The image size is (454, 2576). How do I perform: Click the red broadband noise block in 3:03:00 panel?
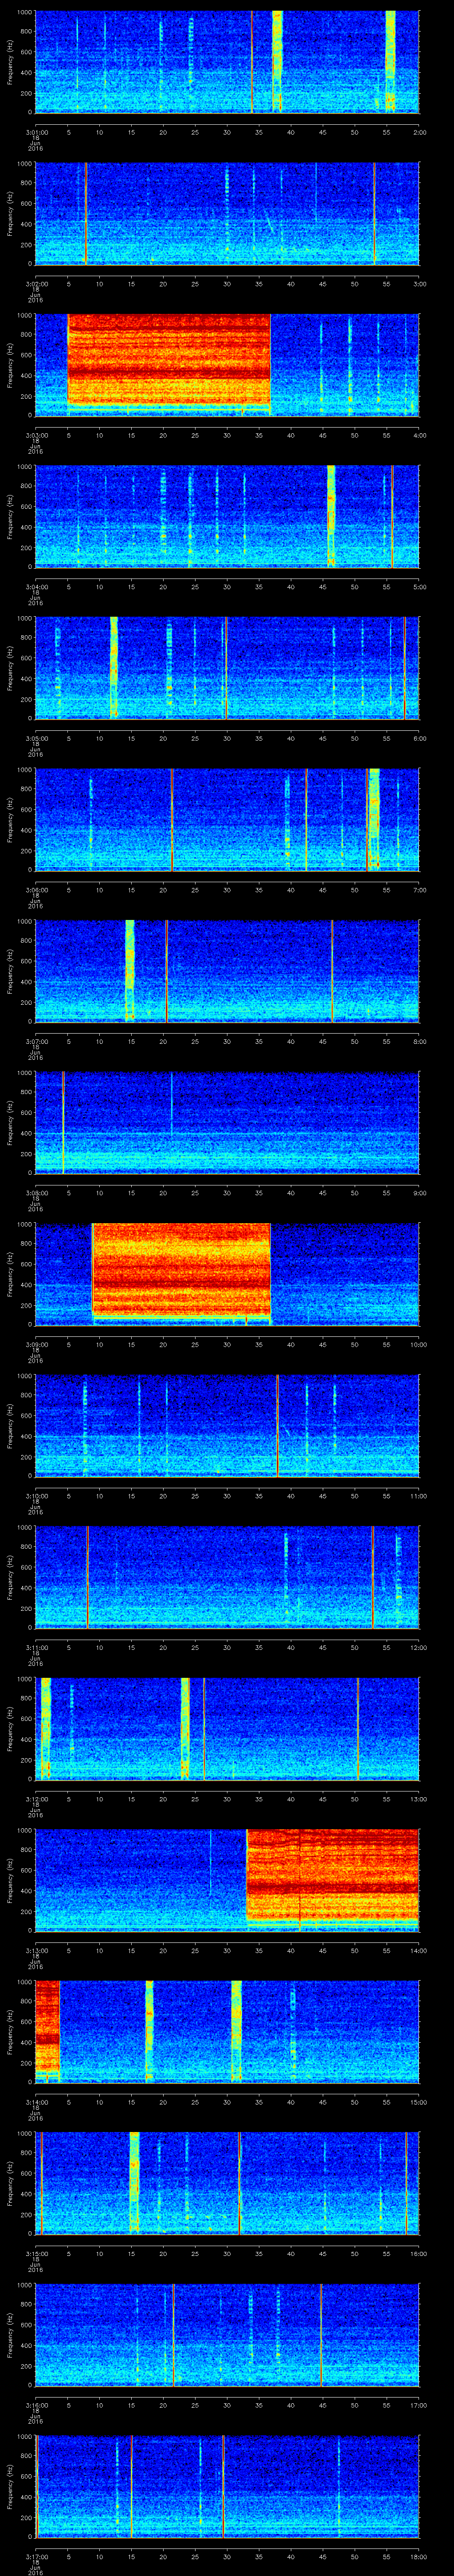(168, 359)
